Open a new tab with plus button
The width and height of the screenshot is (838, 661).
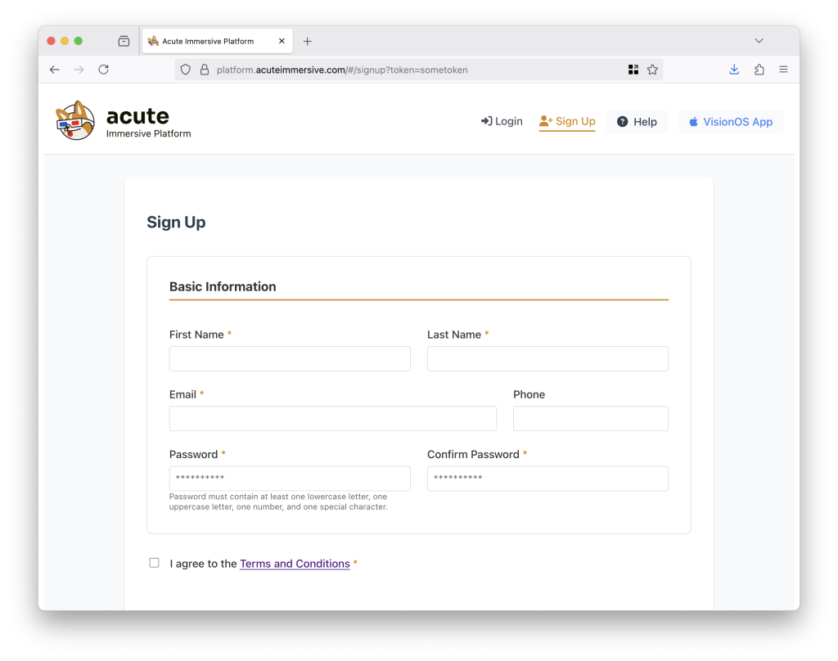(x=308, y=41)
